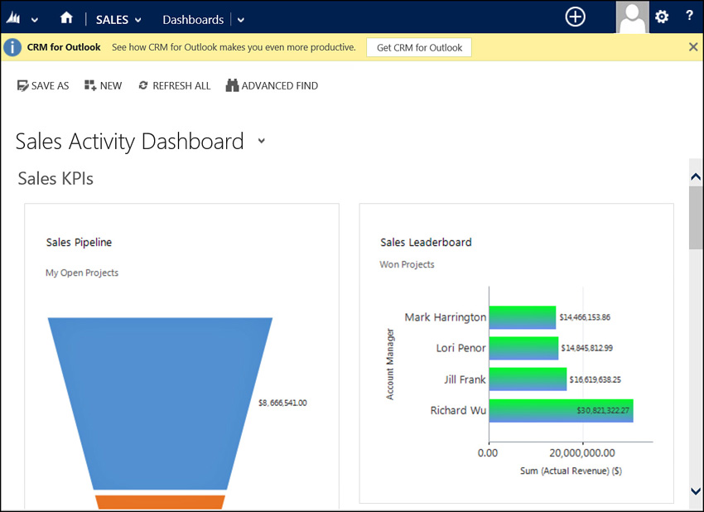Expand the arrow beside the CRM logo
704x512 pixels.
(x=35, y=20)
